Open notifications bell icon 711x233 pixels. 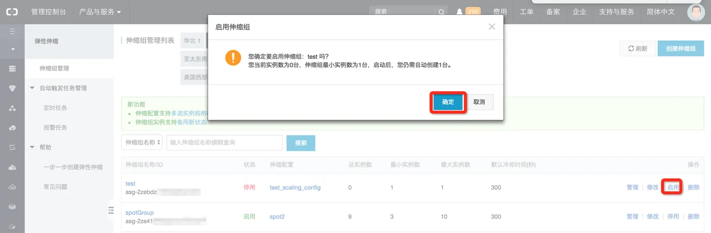459,12
